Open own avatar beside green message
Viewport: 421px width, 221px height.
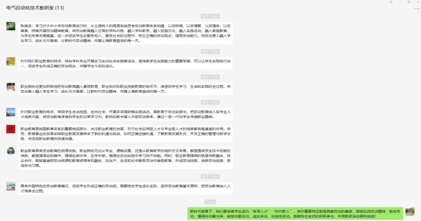(409, 212)
